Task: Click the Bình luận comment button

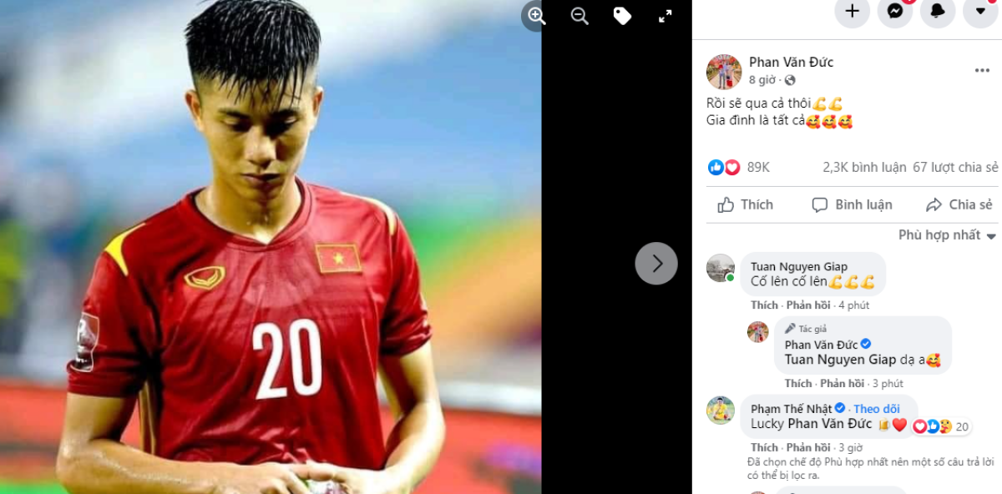Action: (852, 204)
